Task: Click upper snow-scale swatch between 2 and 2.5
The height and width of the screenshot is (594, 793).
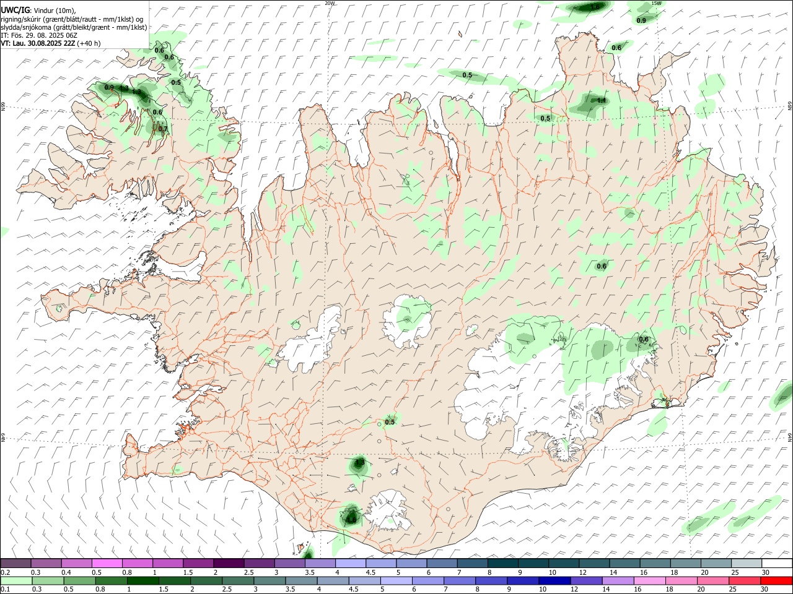Action: [x=229, y=563]
